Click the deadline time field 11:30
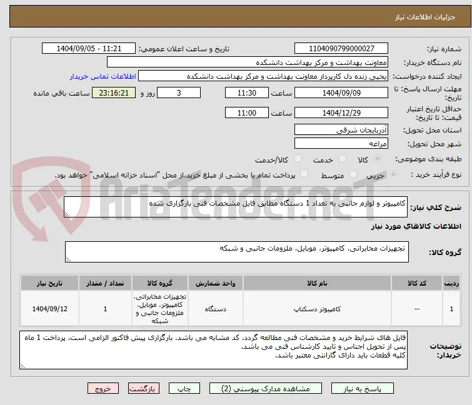Viewport: 472px width, 405px height. (x=246, y=92)
